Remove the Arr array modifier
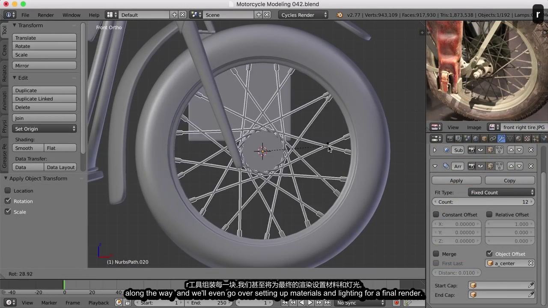Viewport: 548px width, 308px height. click(531, 166)
